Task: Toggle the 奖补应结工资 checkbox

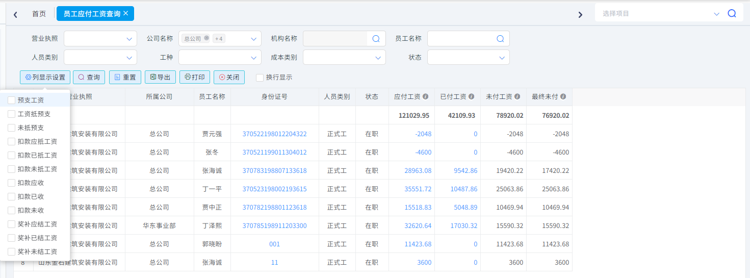Action: (x=12, y=224)
